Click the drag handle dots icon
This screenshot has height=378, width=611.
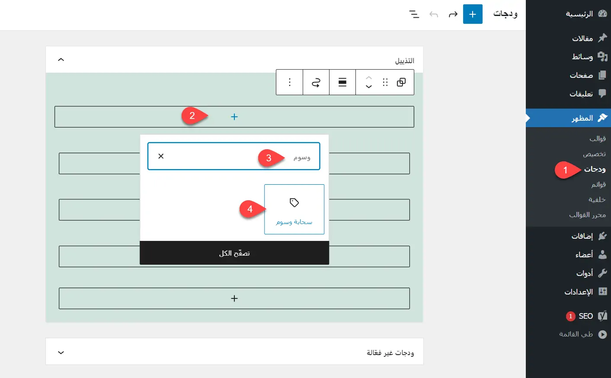click(385, 82)
